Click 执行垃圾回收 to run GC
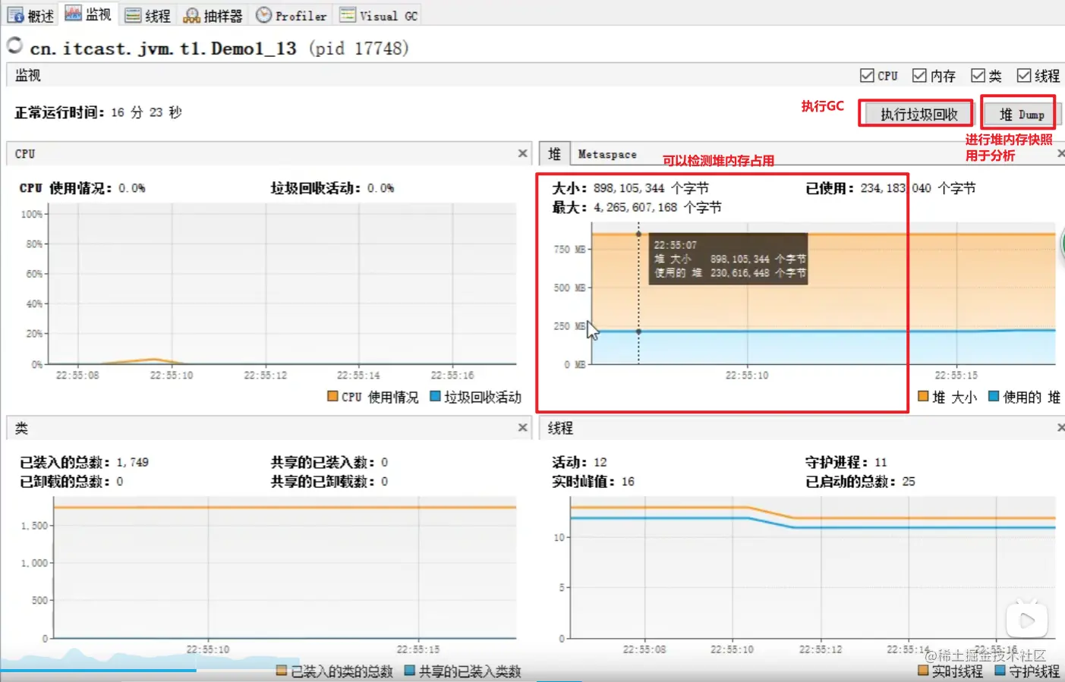Image resolution: width=1065 pixels, height=682 pixels. coord(918,115)
